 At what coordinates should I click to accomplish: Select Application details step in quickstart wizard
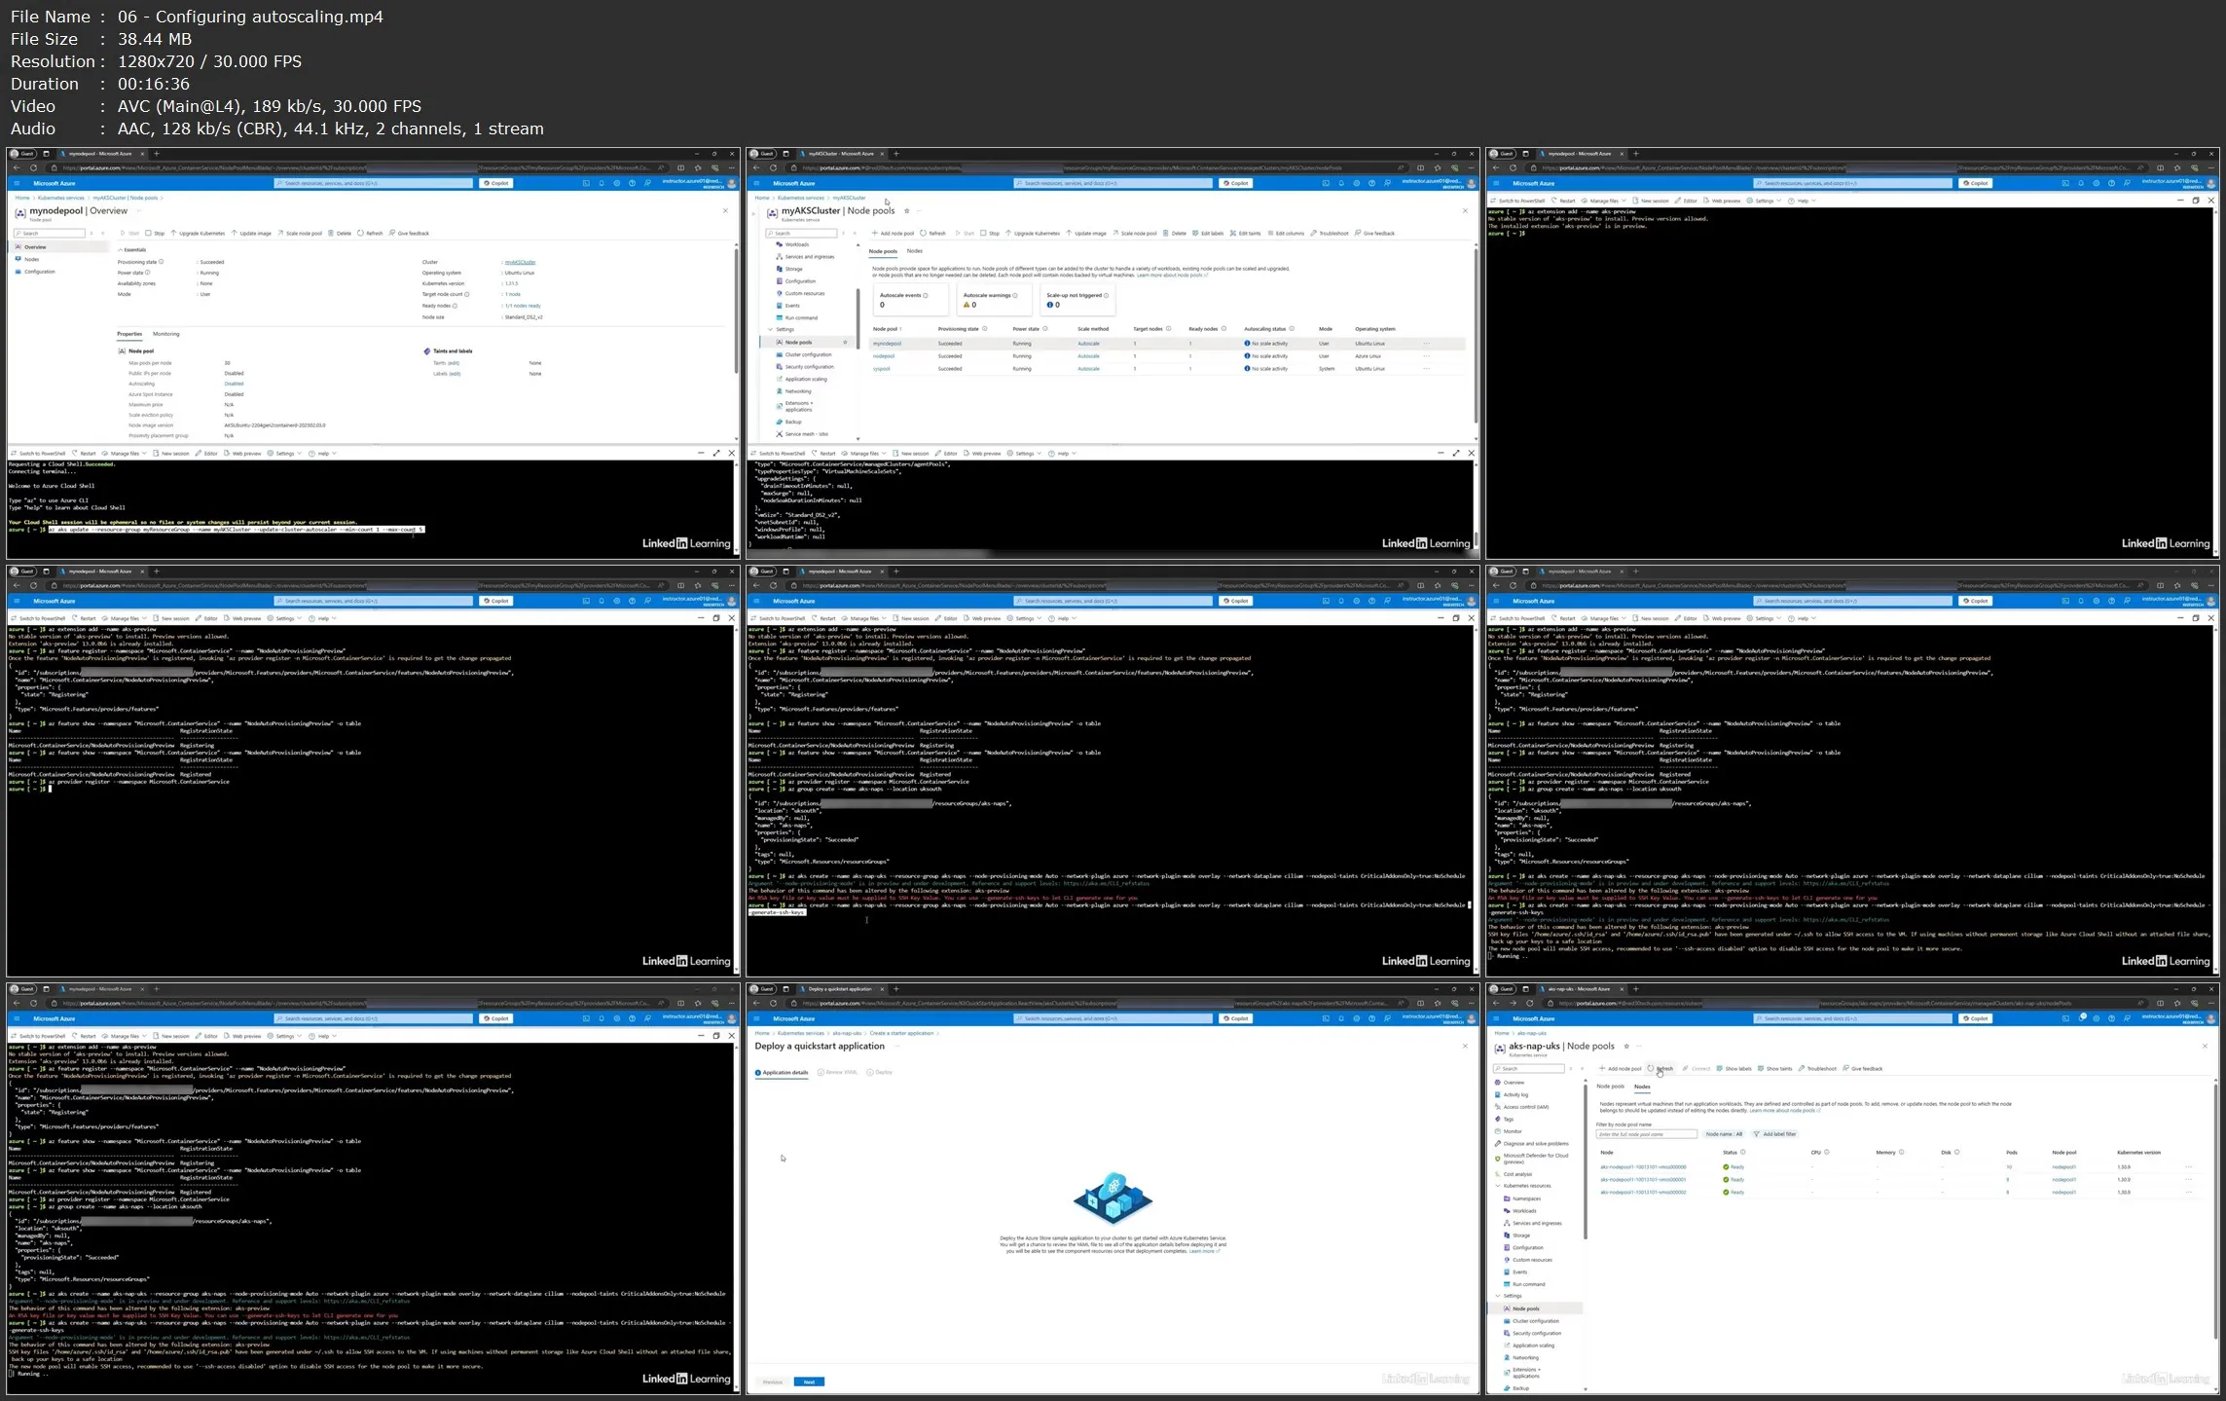(784, 1073)
